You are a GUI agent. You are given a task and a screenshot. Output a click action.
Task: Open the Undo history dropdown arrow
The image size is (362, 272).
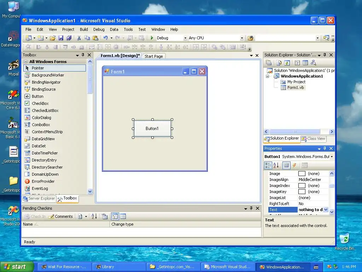click(x=111, y=38)
